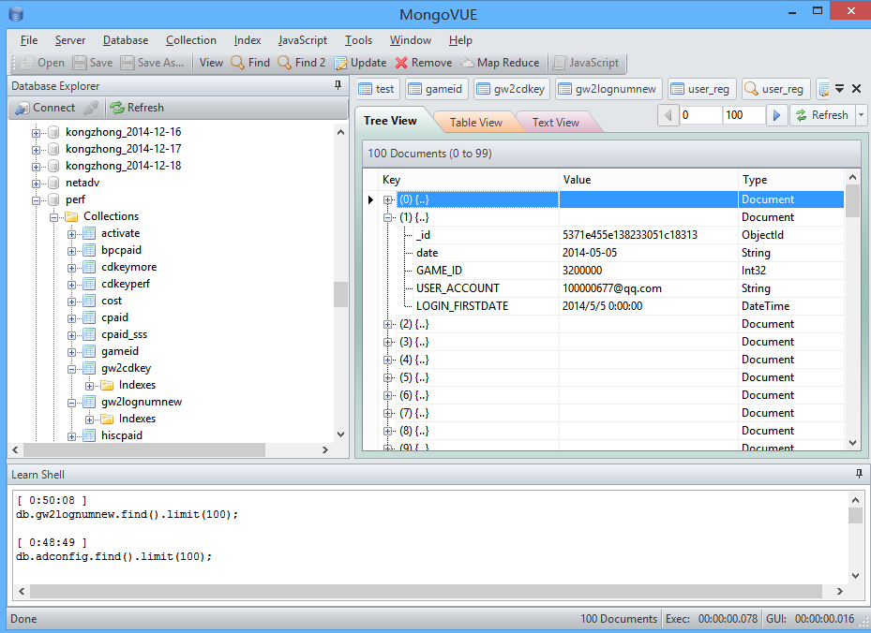Image resolution: width=871 pixels, height=633 pixels.
Task: Open the Tools menu
Action: coord(358,40)
